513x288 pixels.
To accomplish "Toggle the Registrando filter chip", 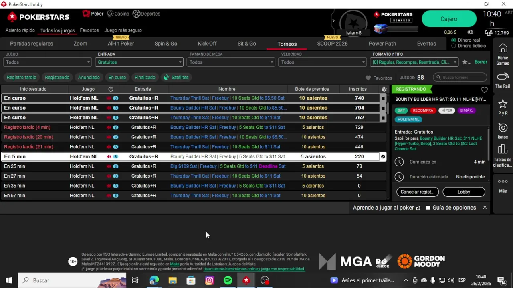I will coord(57,77).
